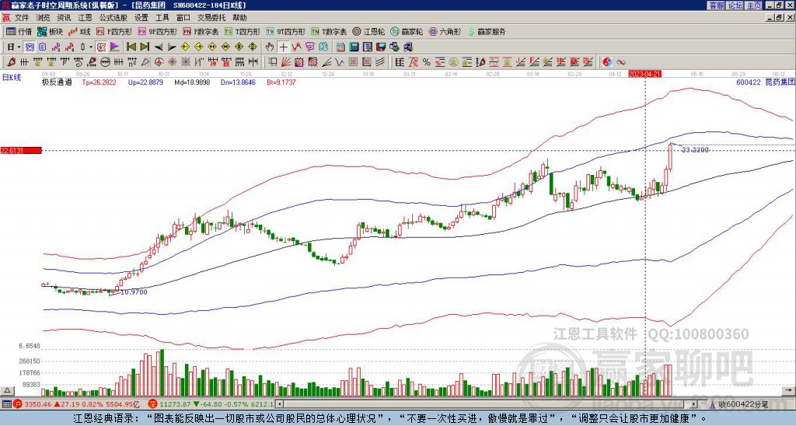Switch to K线 chart view
Viewport: 796px width, 426px height.
pos(79,31)
